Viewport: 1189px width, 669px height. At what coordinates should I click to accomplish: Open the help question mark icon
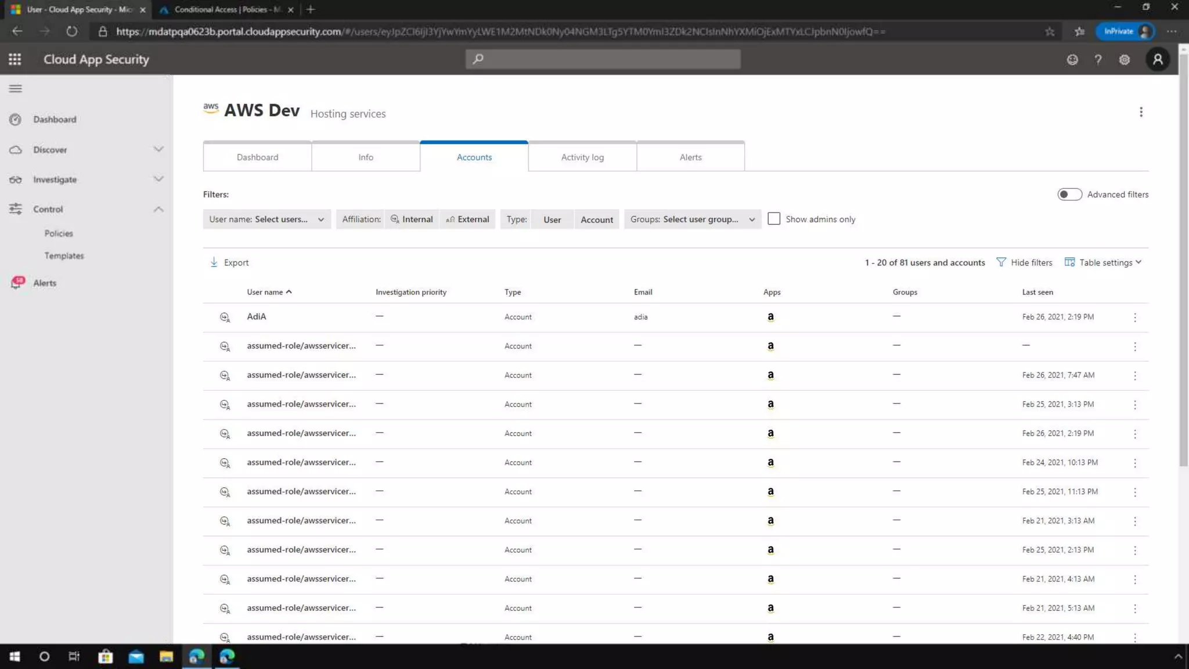[x=1098, y=59]
